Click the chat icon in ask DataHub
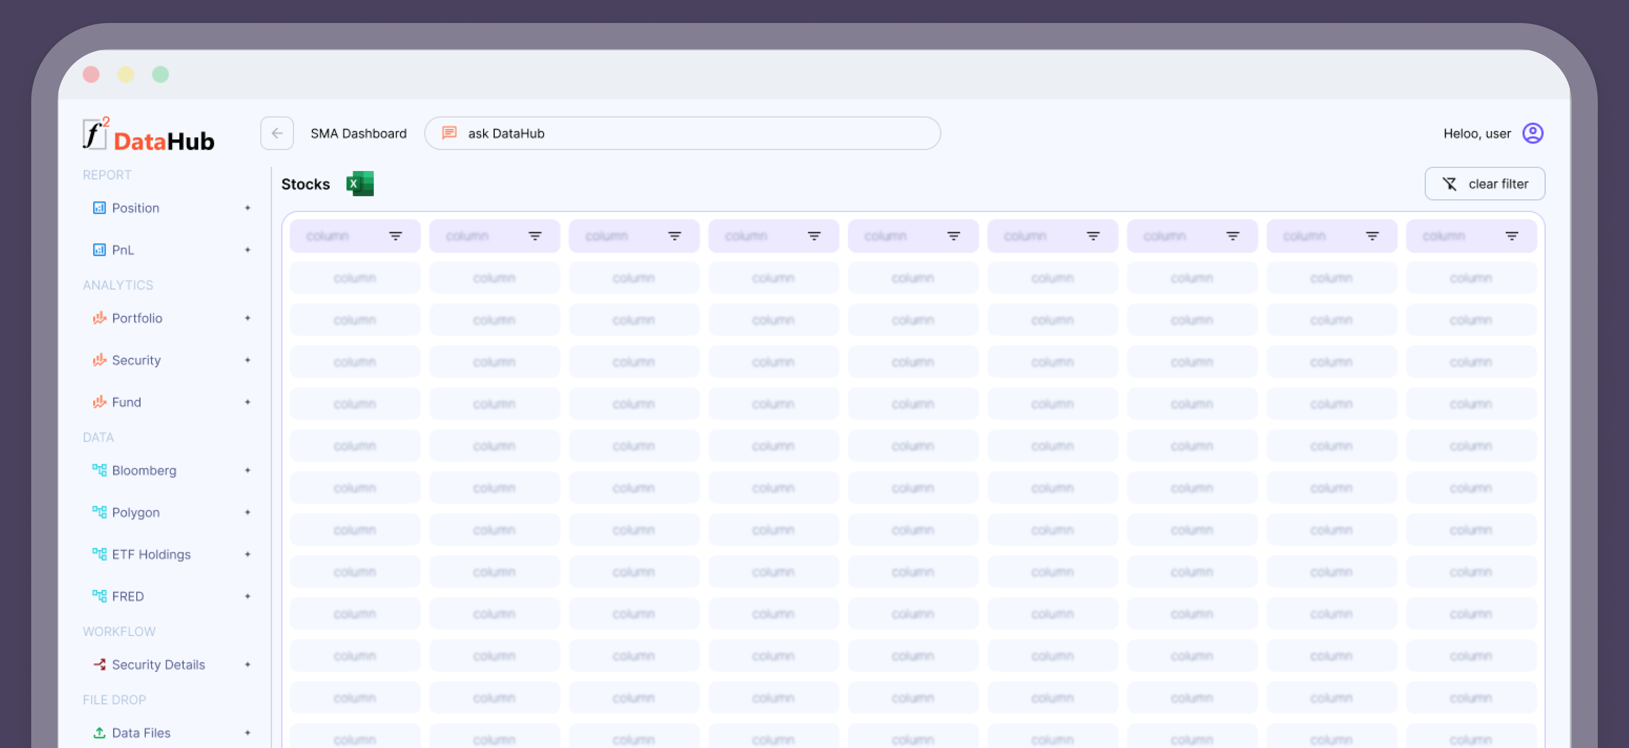The height and width of the screenshot is (748, 1629). click(449, 133)
